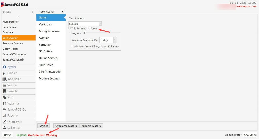This screenshot has width=259, height=139.
Task: Collapse the Ayarlar sidebar panel chevron
Action: click(32, 12)
